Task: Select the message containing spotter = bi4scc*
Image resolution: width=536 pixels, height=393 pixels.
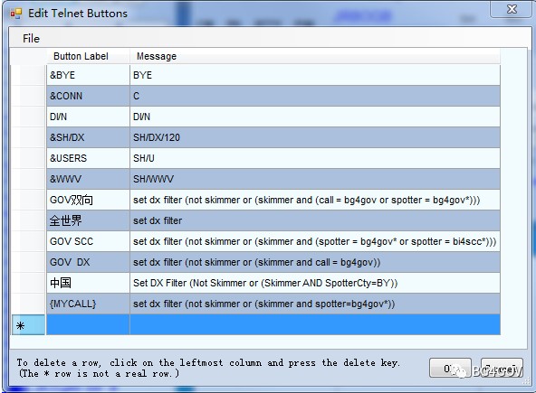Action: [315, 241]
